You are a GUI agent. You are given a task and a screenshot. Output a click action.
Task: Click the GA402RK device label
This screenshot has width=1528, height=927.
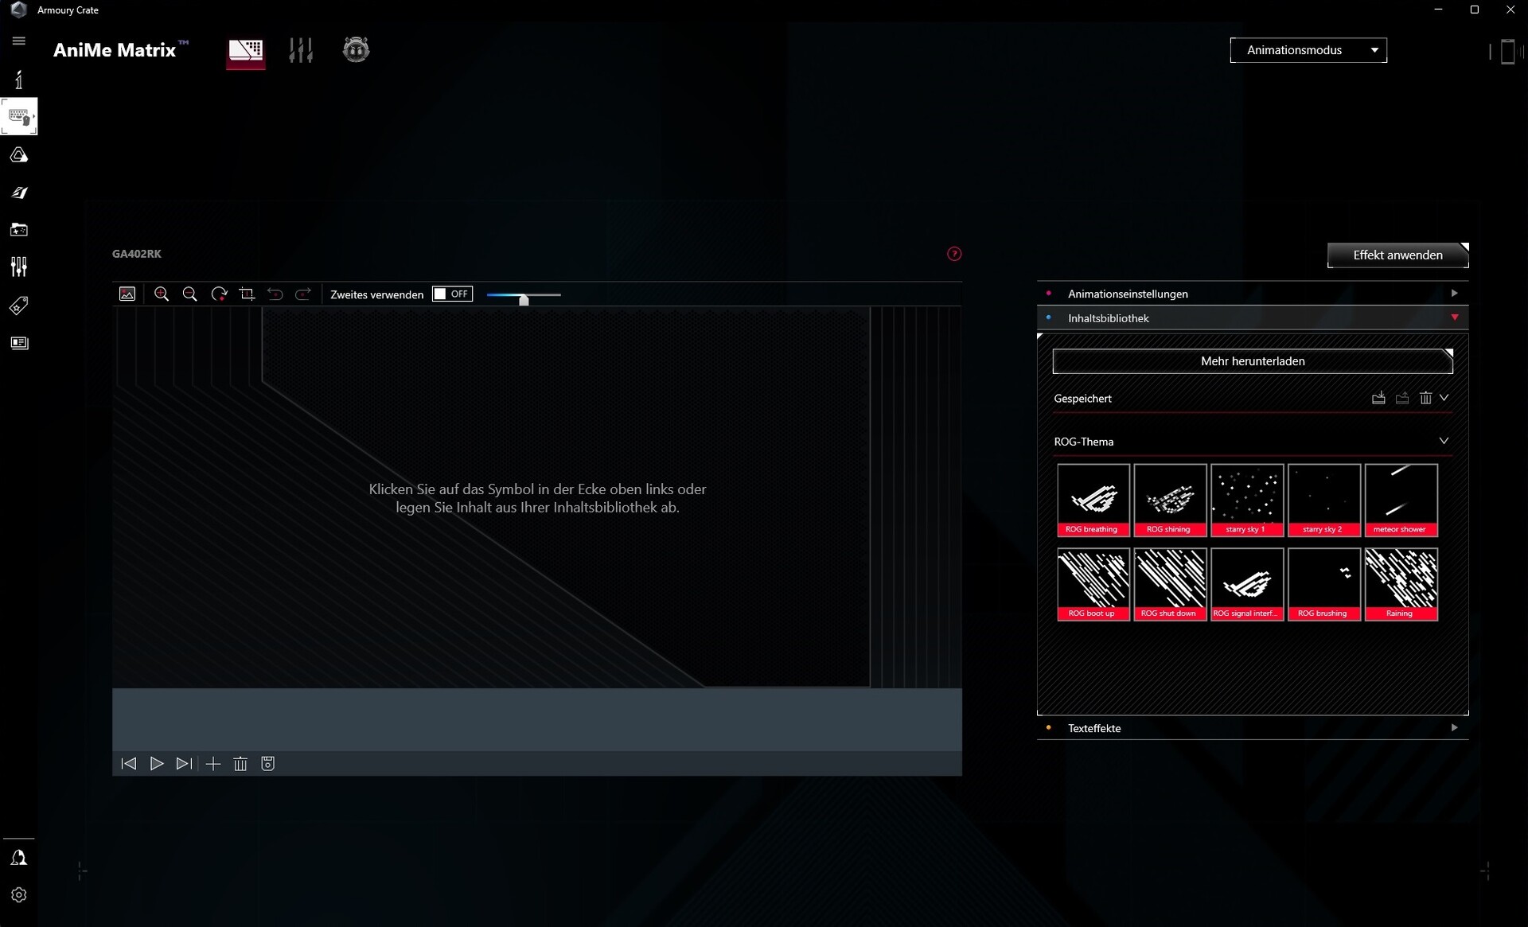click(137, 254)
